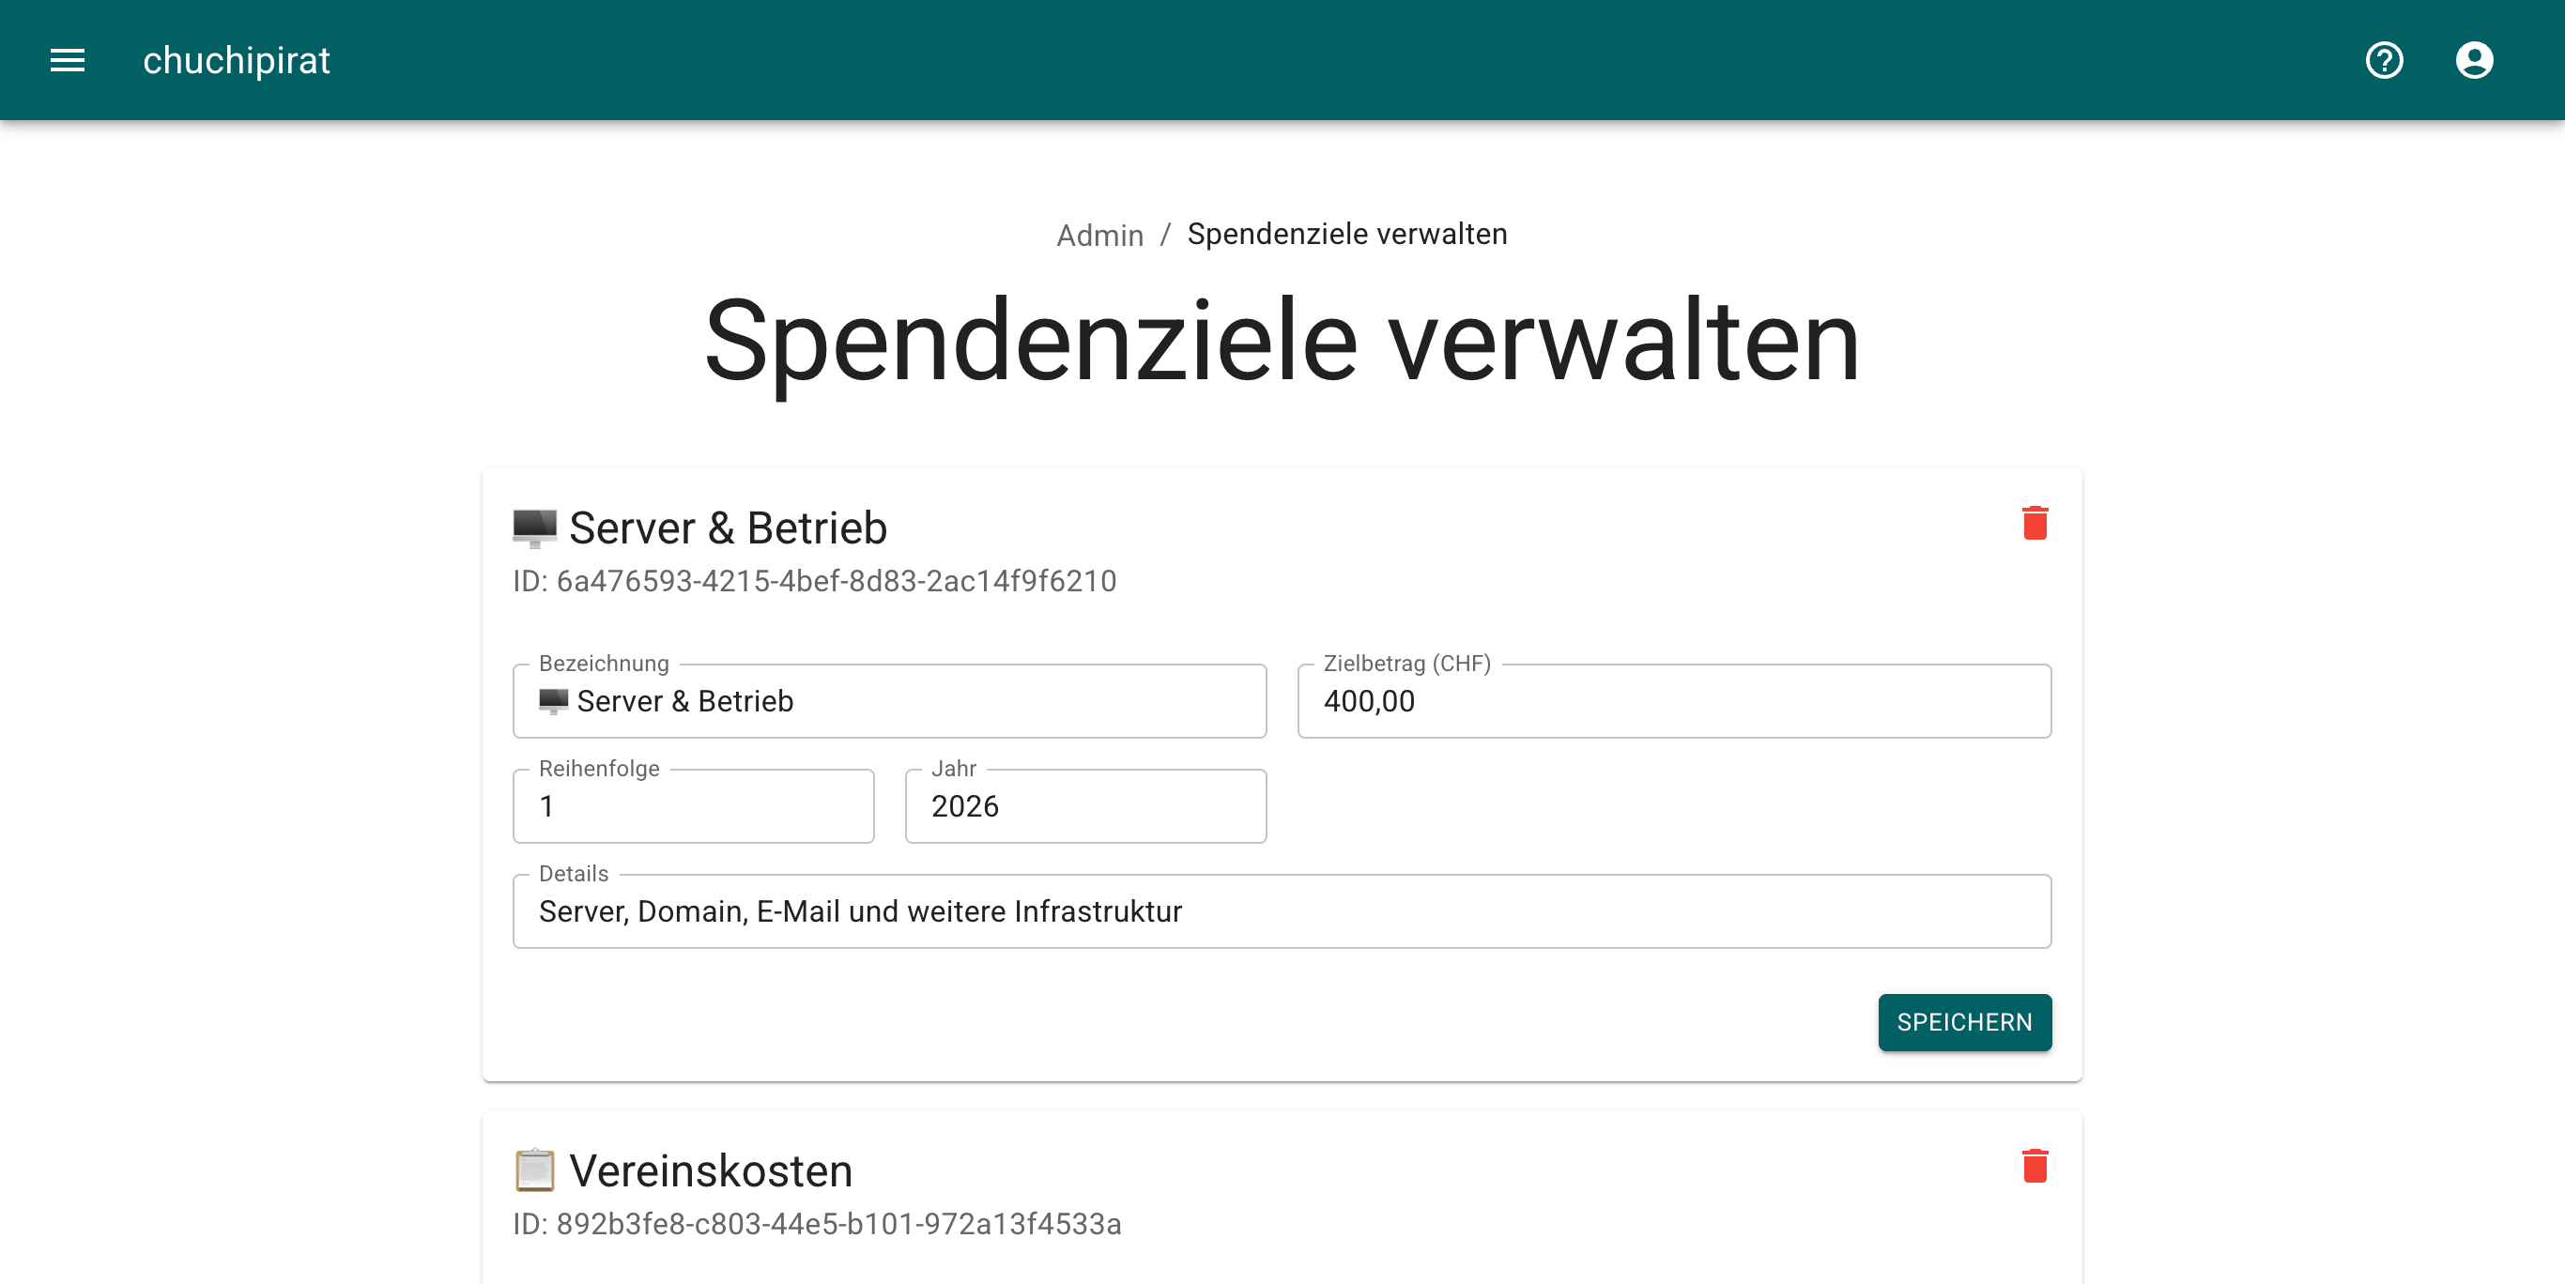The width and height of the screenshot is (2565, 1284).
Task: Delete the Vereinskosten goal
Action: pyautogui.click(x=2035, y=1167)
